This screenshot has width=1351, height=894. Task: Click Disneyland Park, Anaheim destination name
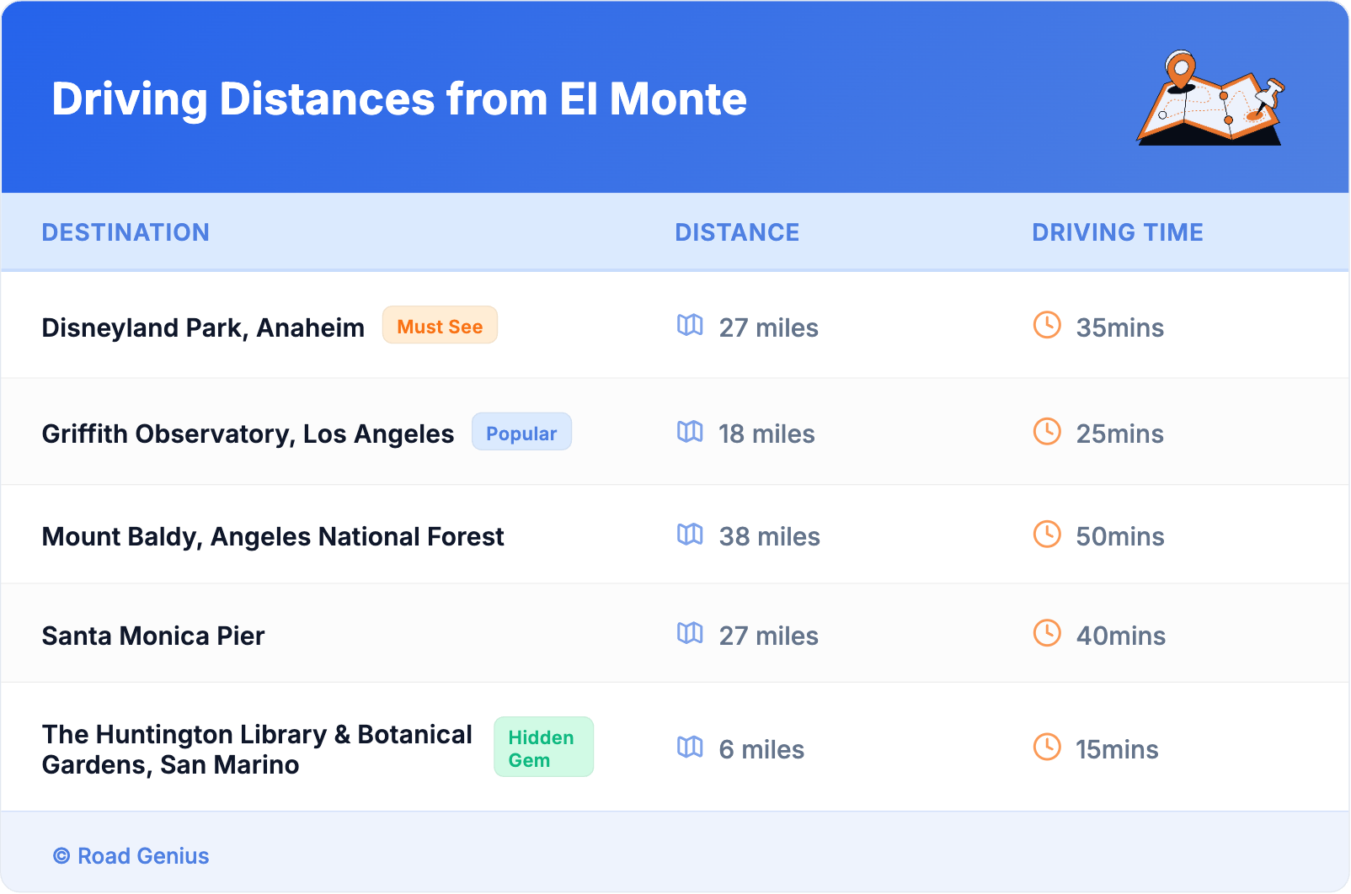[203, 327]
